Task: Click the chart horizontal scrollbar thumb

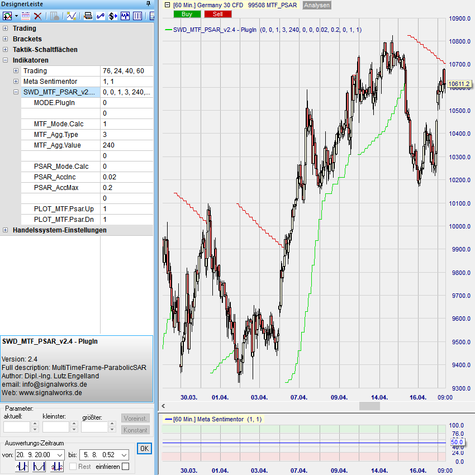Action: [x=369, y=406]
